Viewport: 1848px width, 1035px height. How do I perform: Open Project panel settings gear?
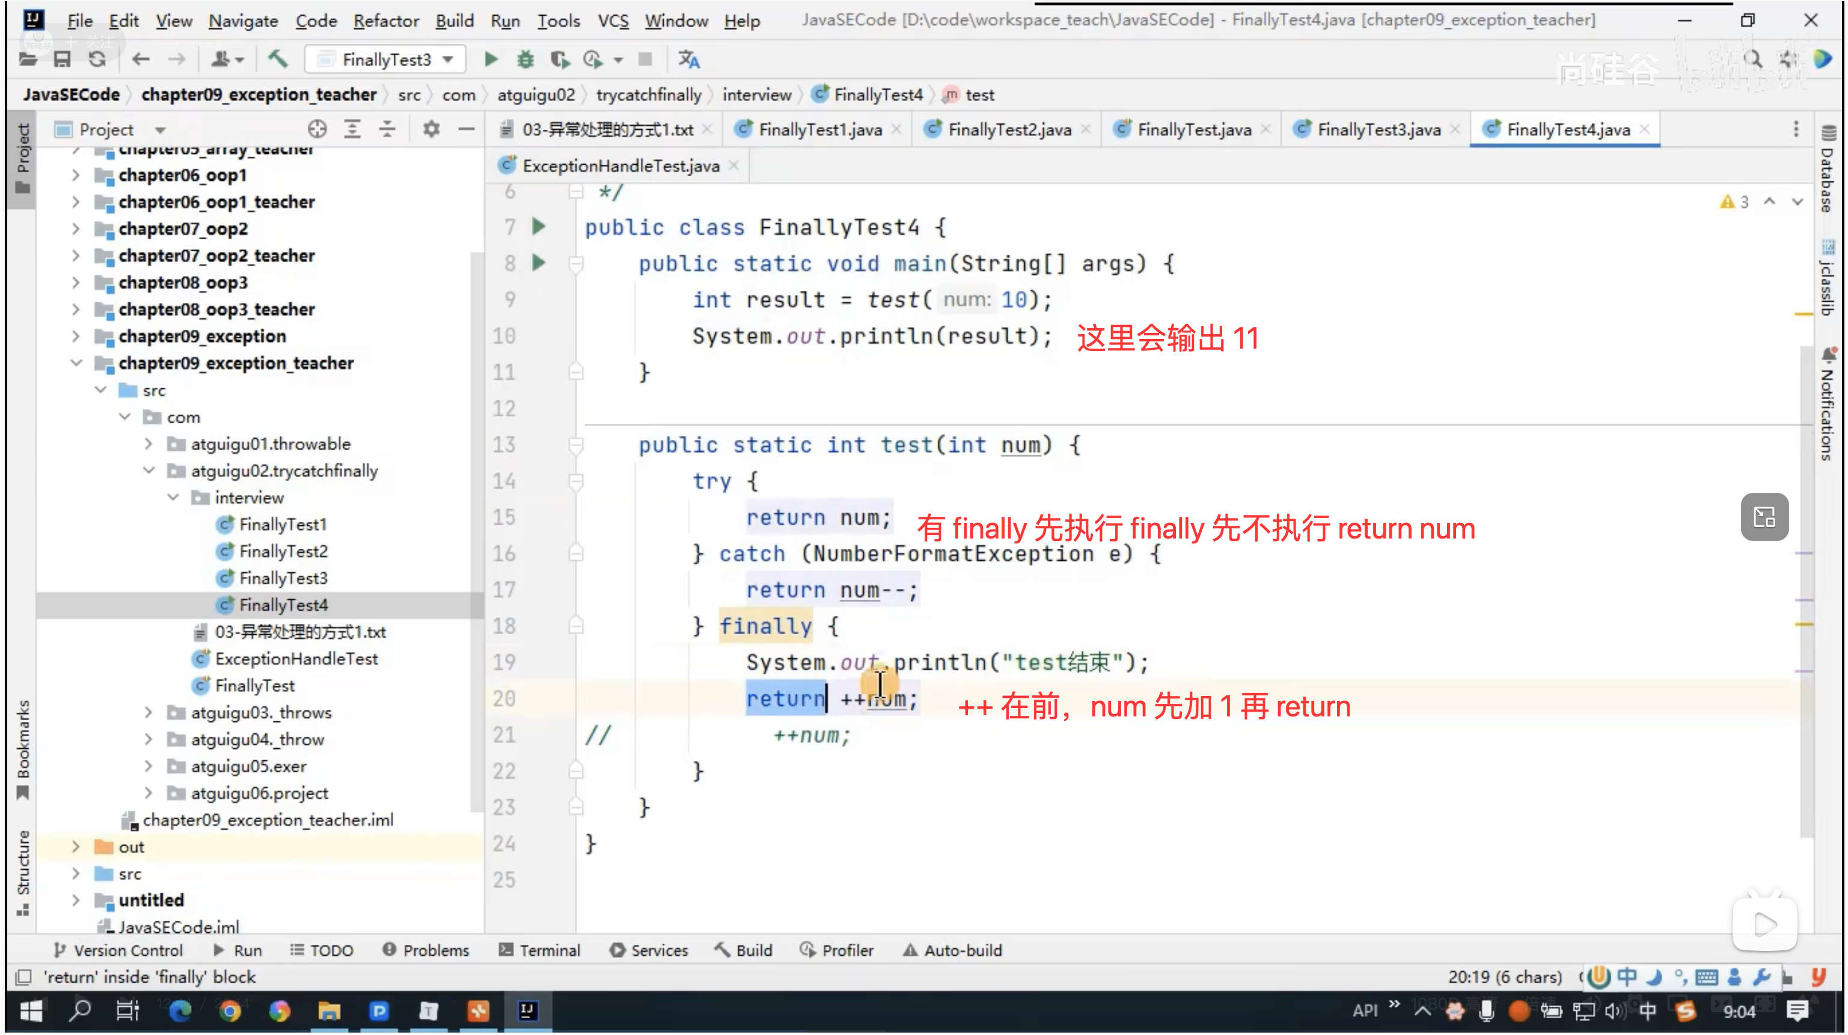tap(431, 129)
